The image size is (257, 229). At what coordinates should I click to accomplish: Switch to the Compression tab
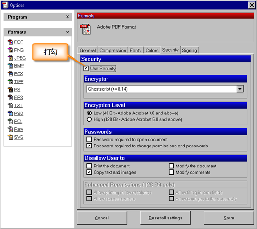click(113, 50)
